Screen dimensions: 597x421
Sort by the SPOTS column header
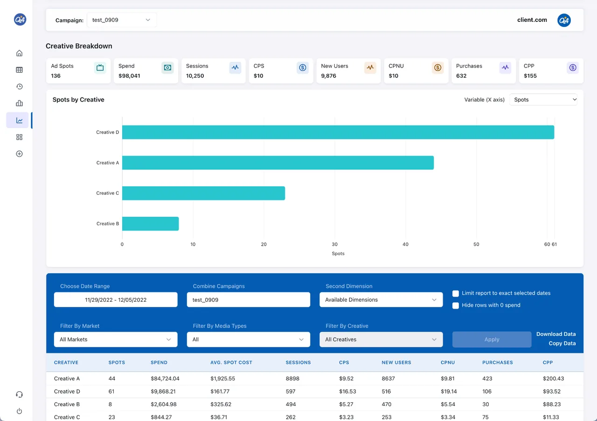point(117,362)
